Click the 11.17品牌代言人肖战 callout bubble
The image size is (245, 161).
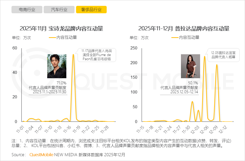click(97, 55)
